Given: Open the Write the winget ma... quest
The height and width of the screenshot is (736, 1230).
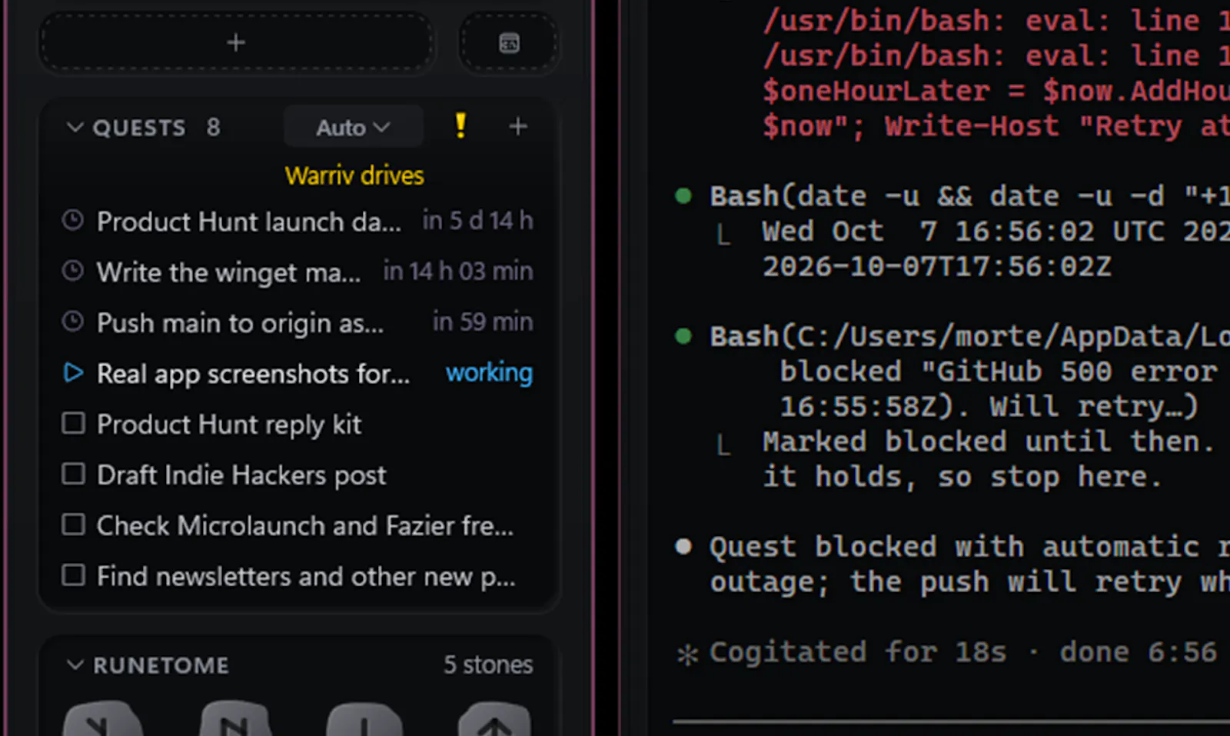Looking at the screenshot, I should tap(228, 272).
